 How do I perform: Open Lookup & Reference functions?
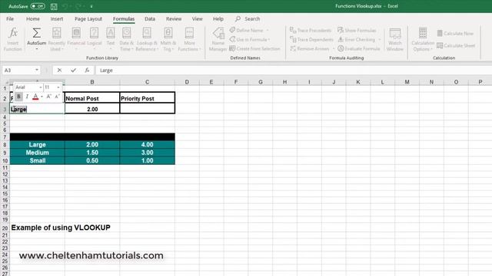click(147, 39)
